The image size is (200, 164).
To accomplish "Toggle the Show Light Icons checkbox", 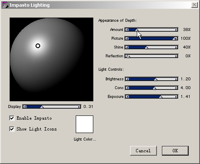I will (12, 129).
